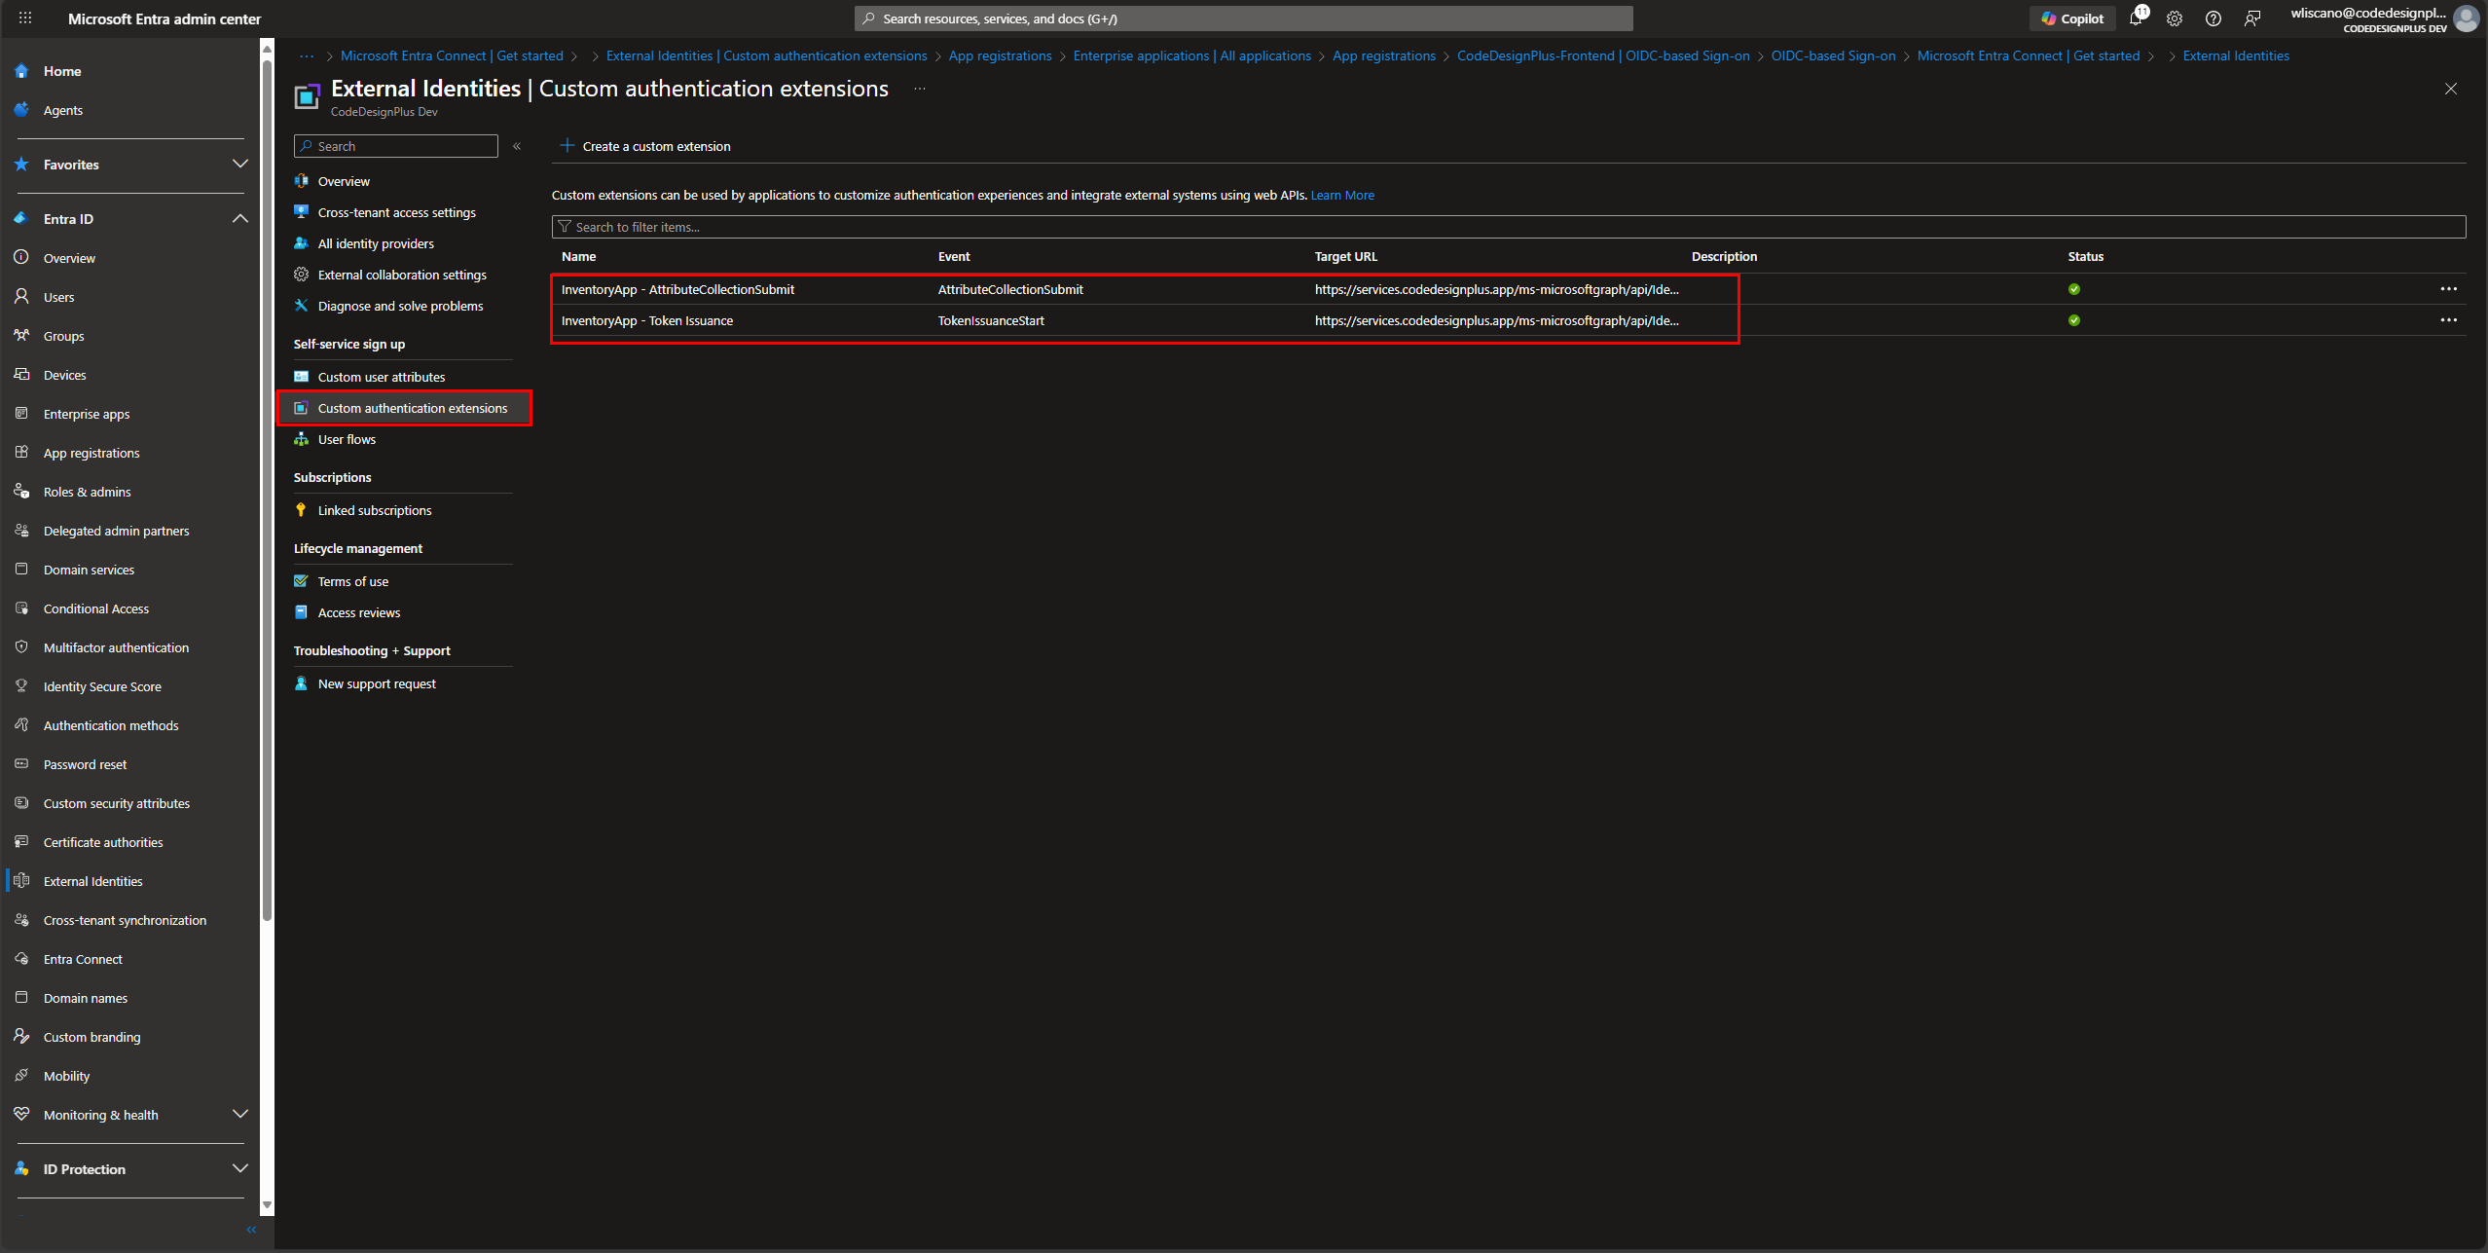Click the Identity Secure Score trophy icon
Screen dimensions: 2488x1253
point(21,686)
